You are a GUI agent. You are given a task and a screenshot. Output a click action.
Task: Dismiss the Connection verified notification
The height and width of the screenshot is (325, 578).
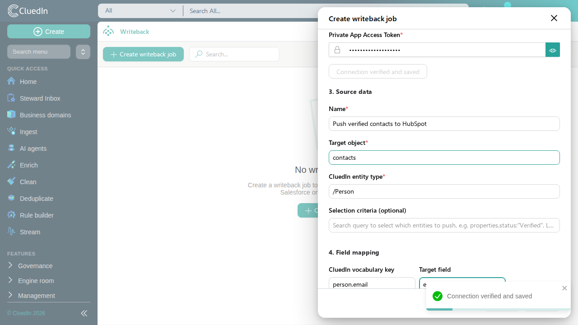tap(564, 288)
